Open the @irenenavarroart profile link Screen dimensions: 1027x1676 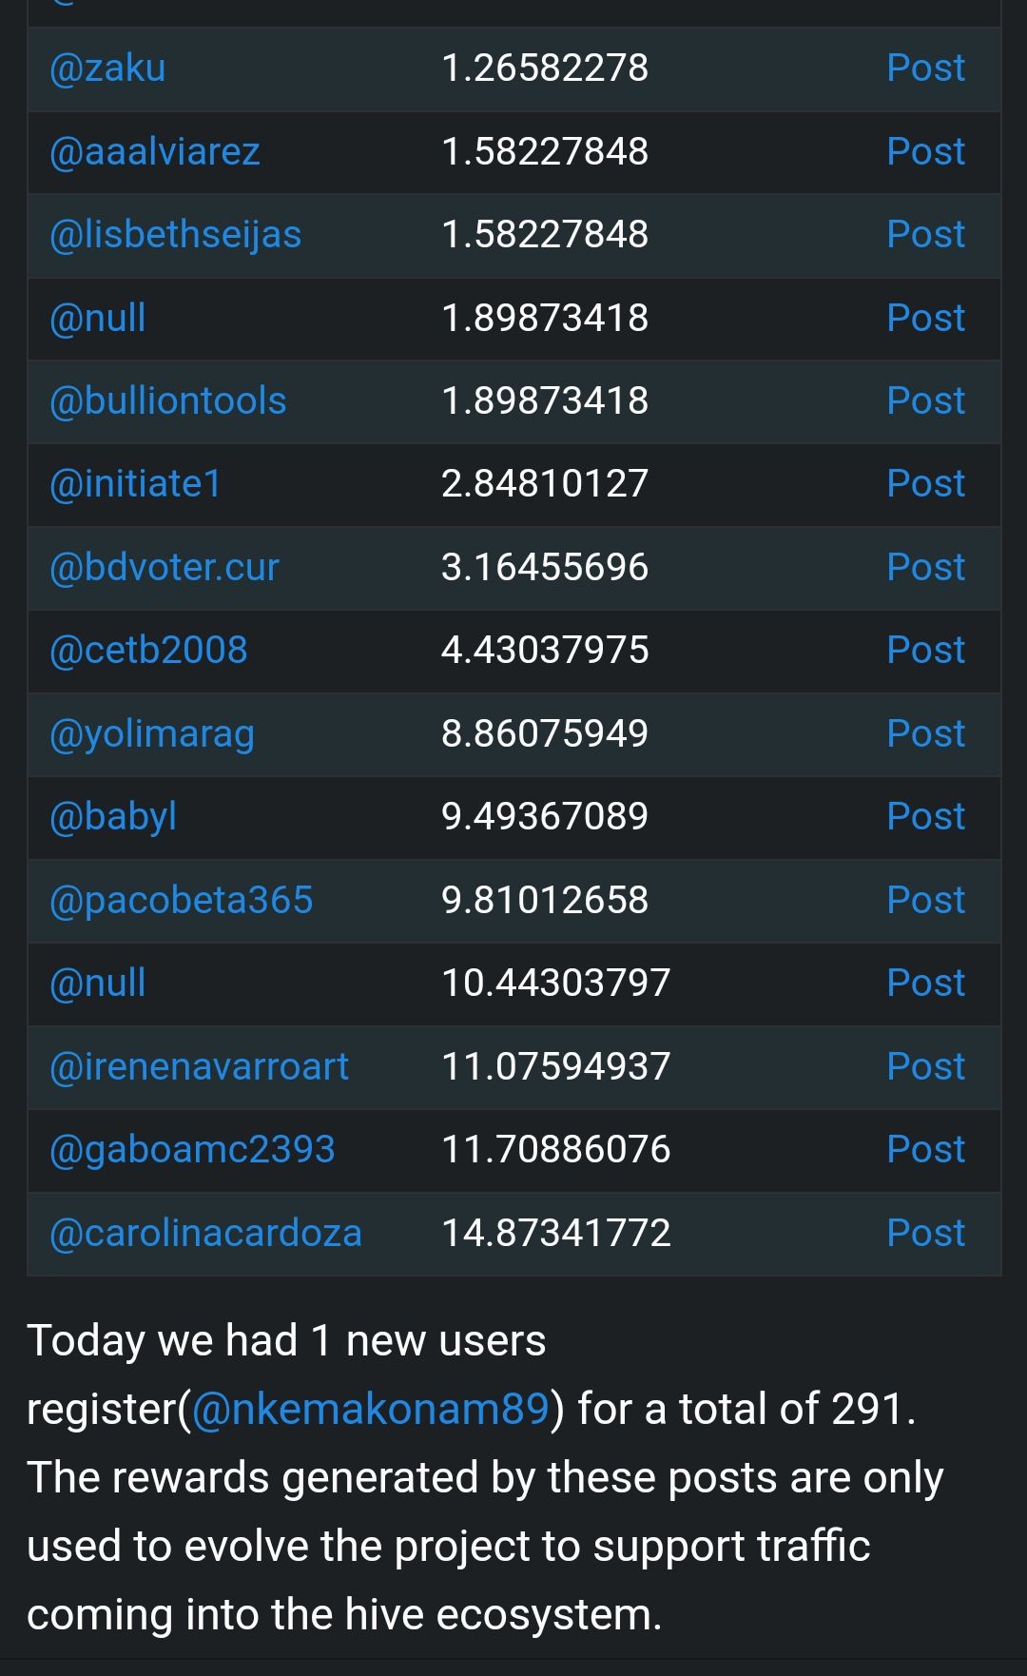(x=199, y=1067)
